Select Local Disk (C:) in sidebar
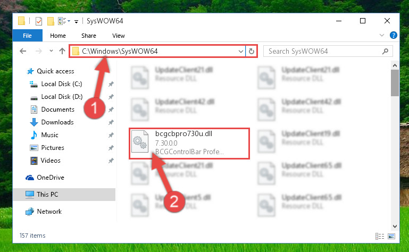 [62, 84]
